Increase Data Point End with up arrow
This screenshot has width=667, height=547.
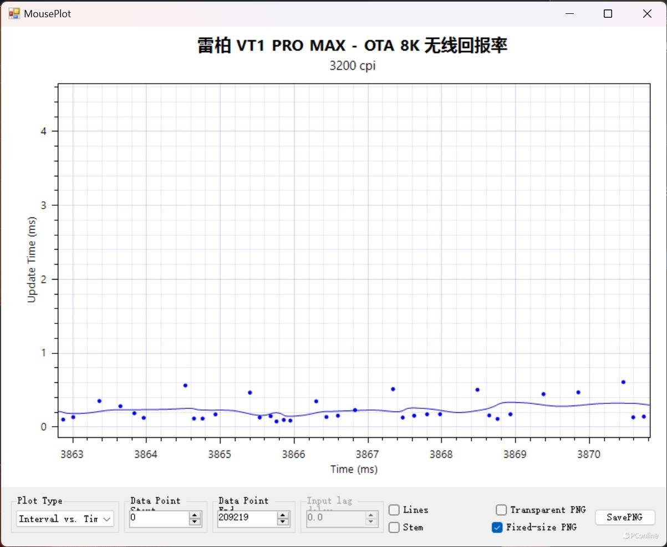pos(283,515)
